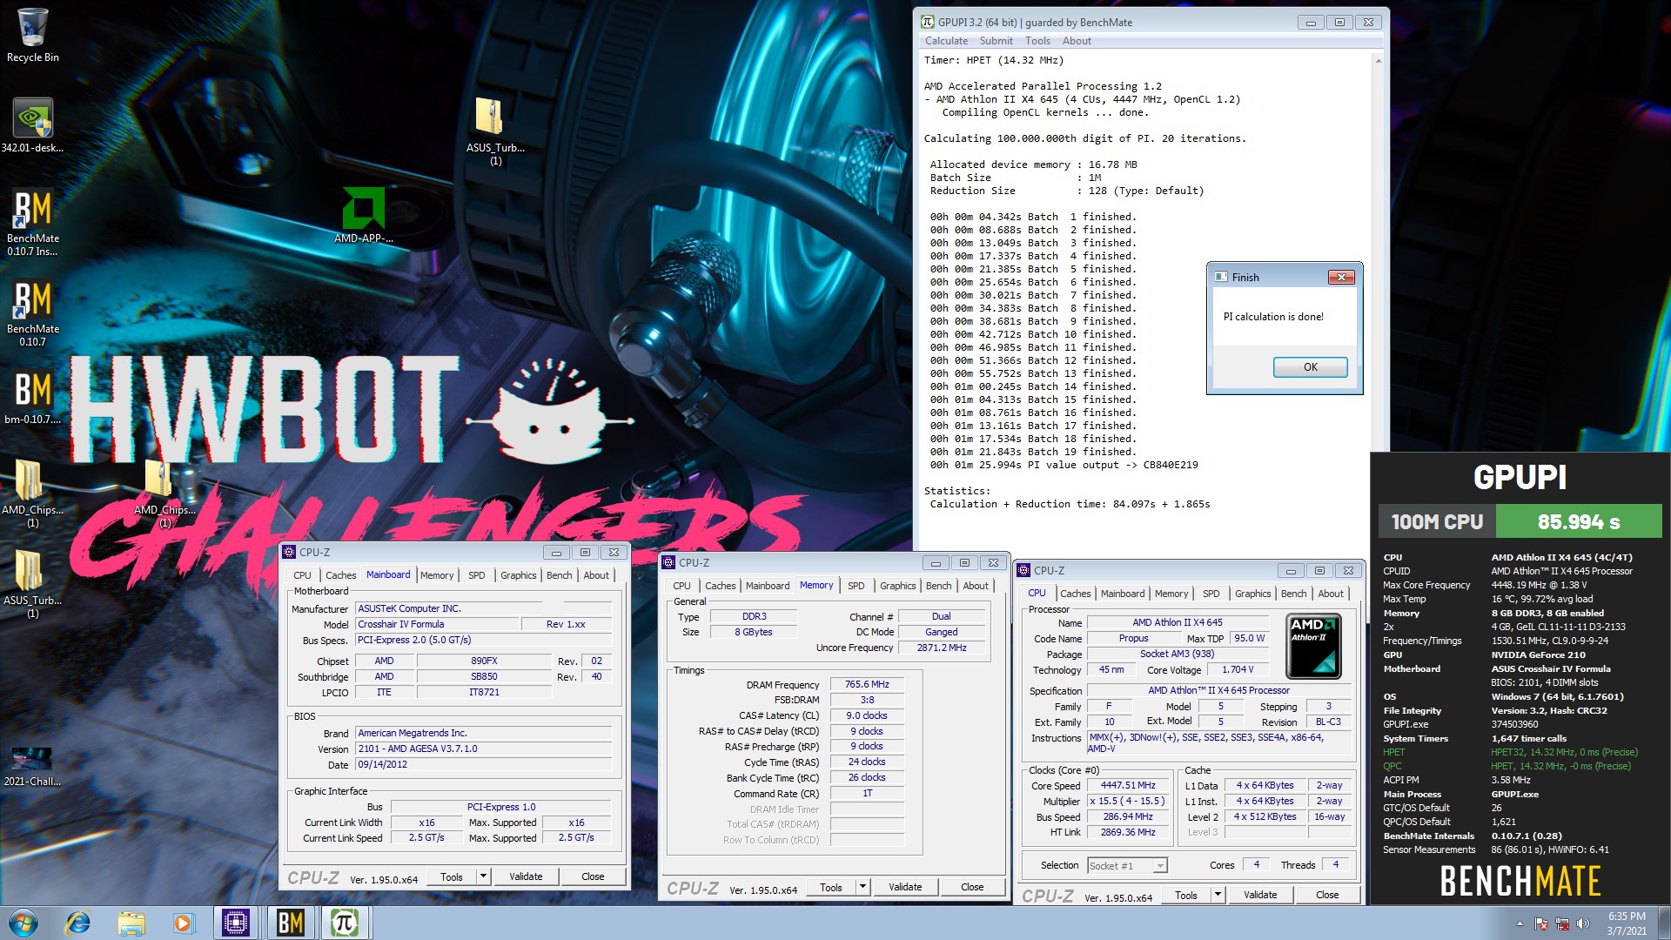This screenshot has width=1671, height=940.
Task: Open the Submit menu in GPUPI
Action: (996, 41)
